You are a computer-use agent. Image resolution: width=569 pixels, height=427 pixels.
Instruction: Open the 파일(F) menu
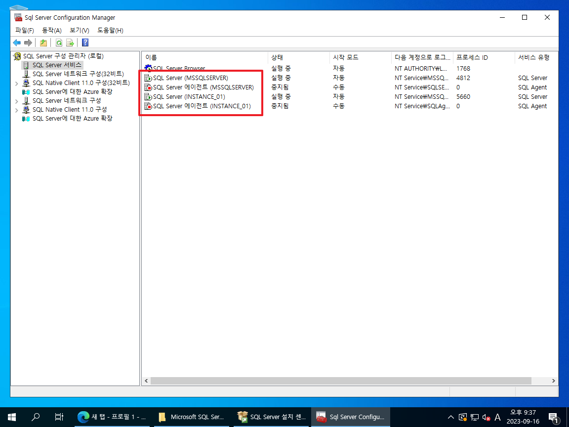point(25,31)
